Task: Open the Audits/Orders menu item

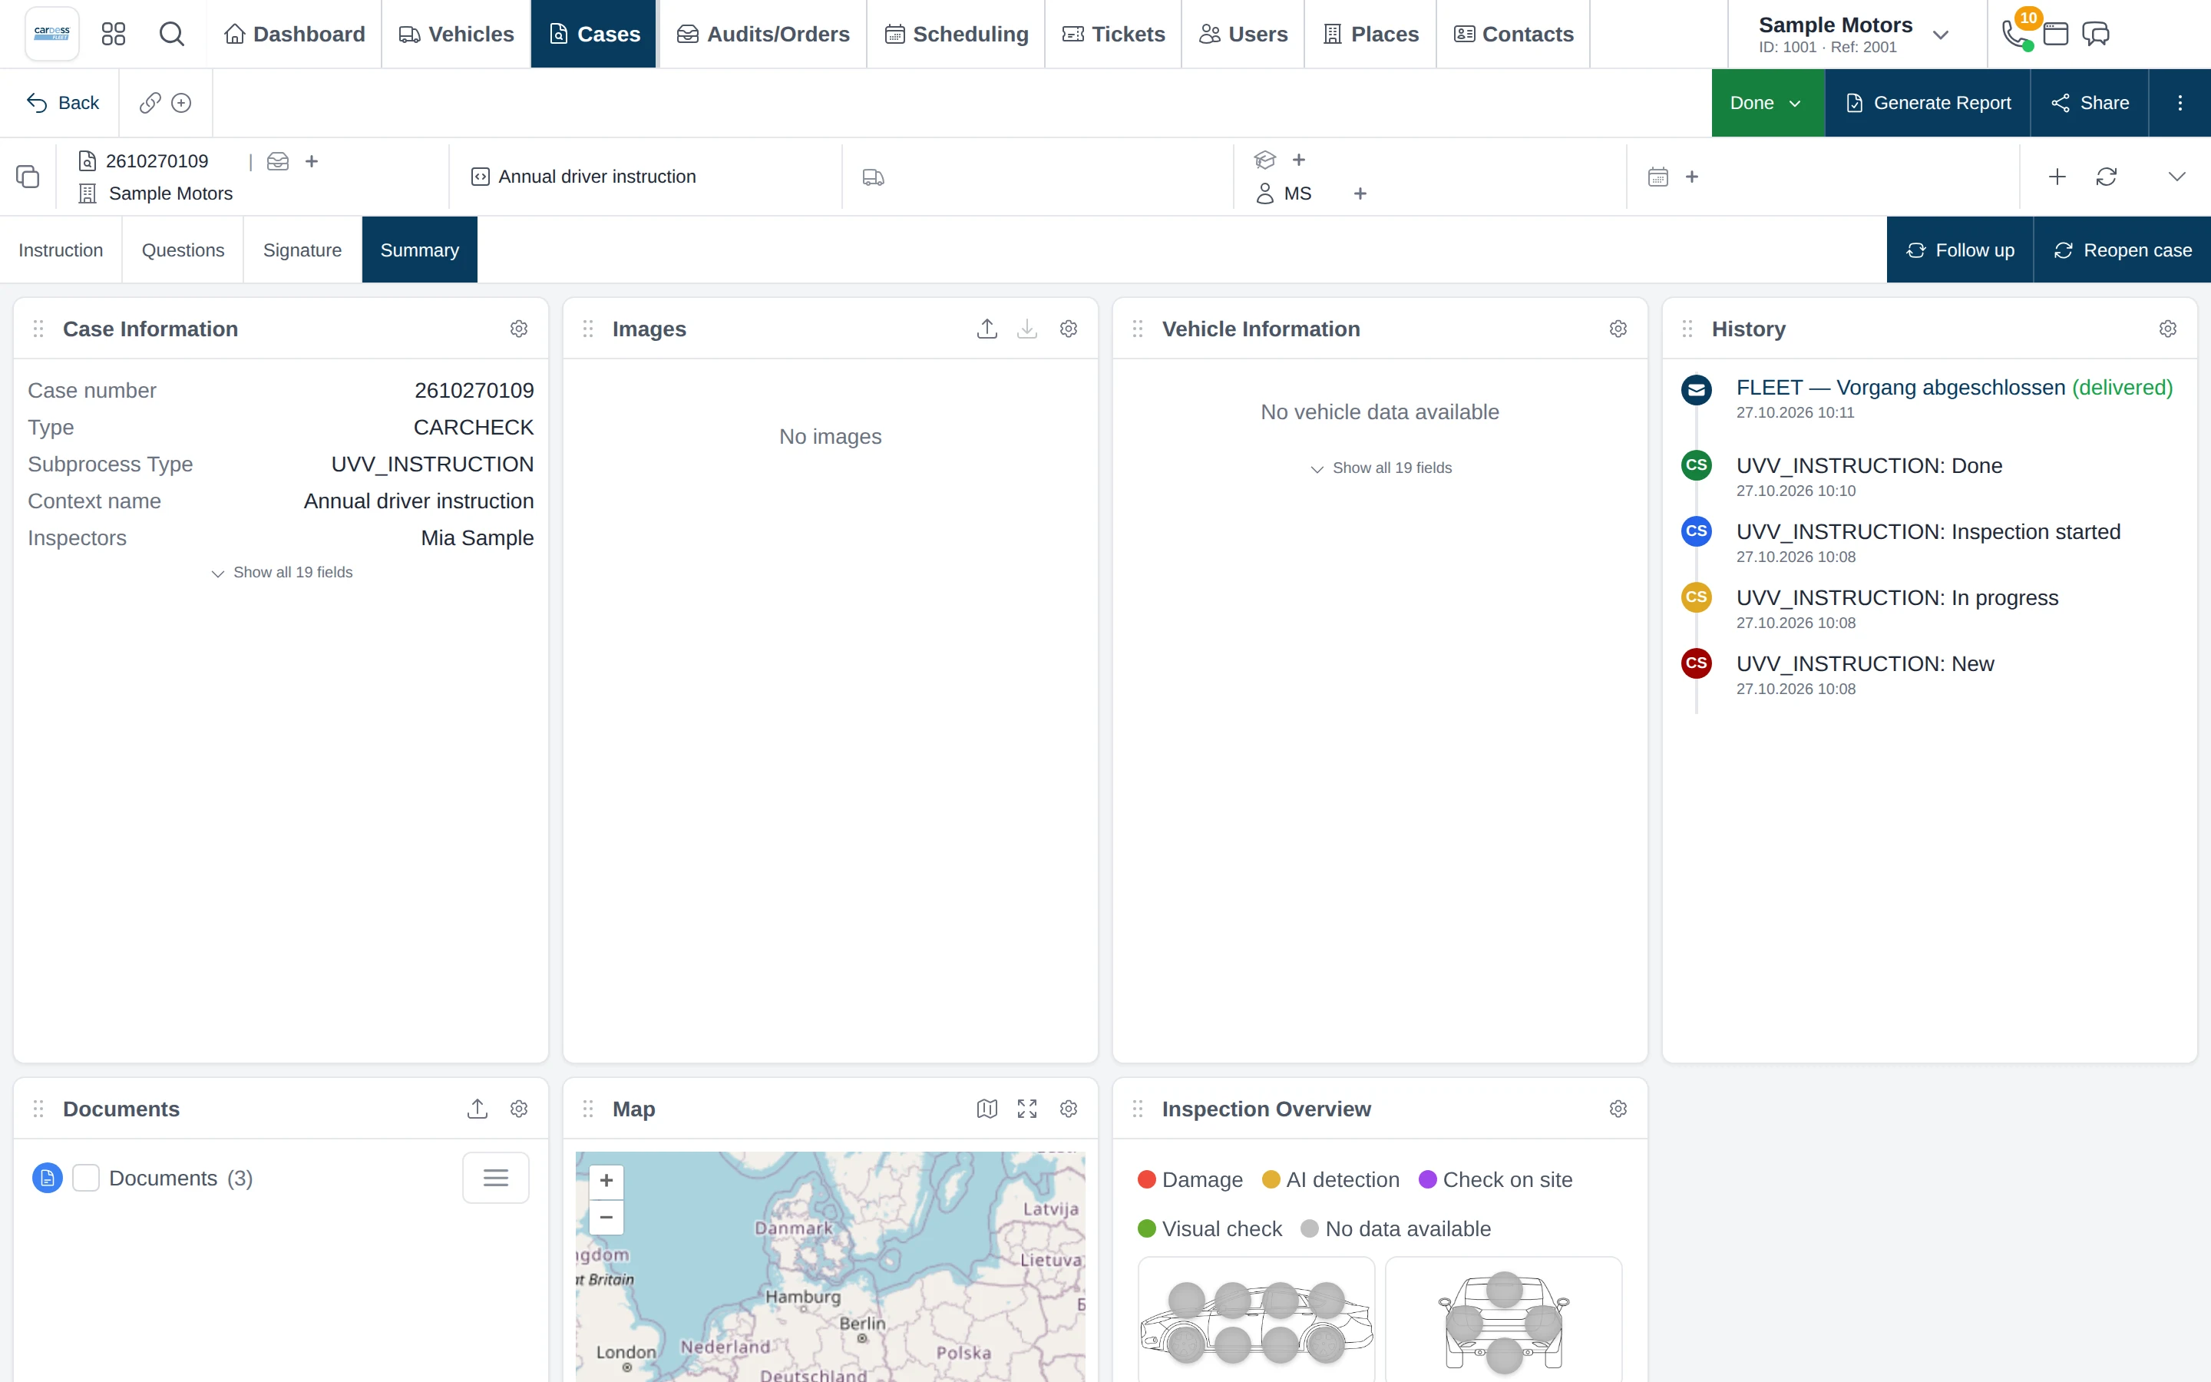Action: (x=763, y=34)
